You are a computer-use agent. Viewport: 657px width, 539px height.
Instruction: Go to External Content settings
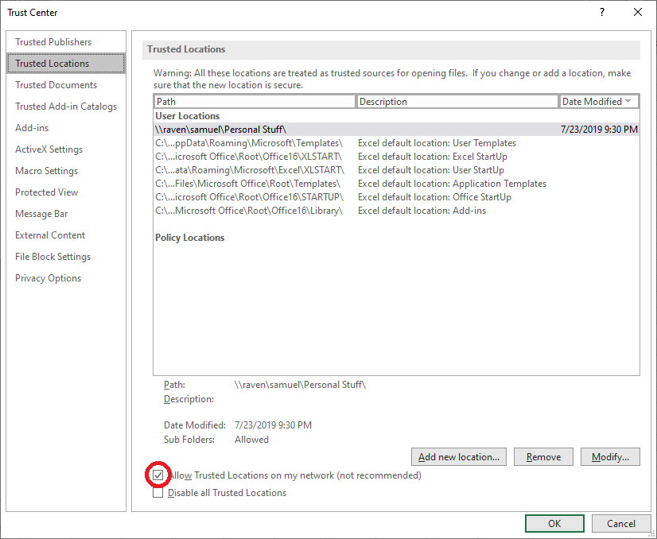50,235
